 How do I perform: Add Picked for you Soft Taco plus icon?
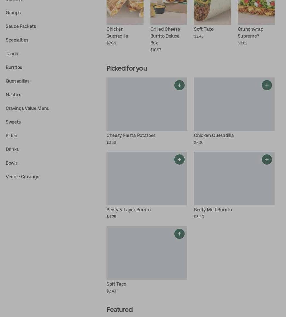tap(179, 234)
